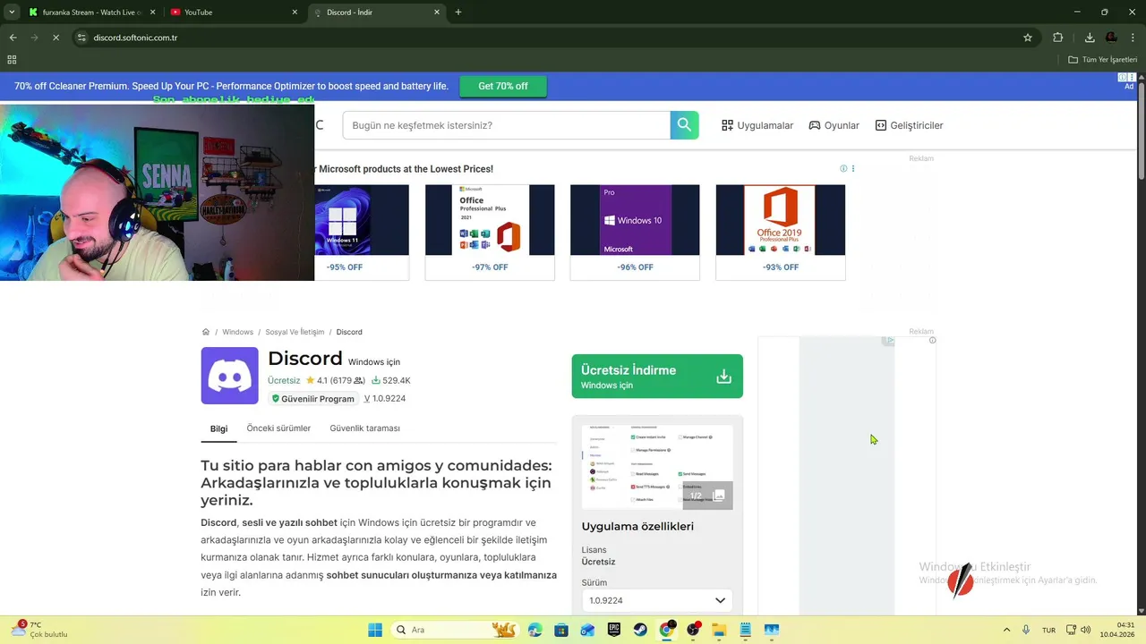Open the Notepad icon on taskbar
Image resolution: width=1146 pixels, height=644 pixels.
pyautogui.click(x=745, y=630)
